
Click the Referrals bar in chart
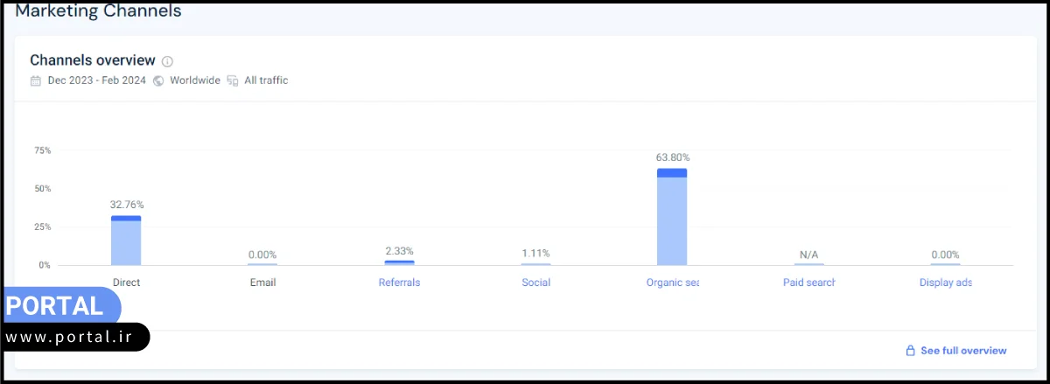399,262
